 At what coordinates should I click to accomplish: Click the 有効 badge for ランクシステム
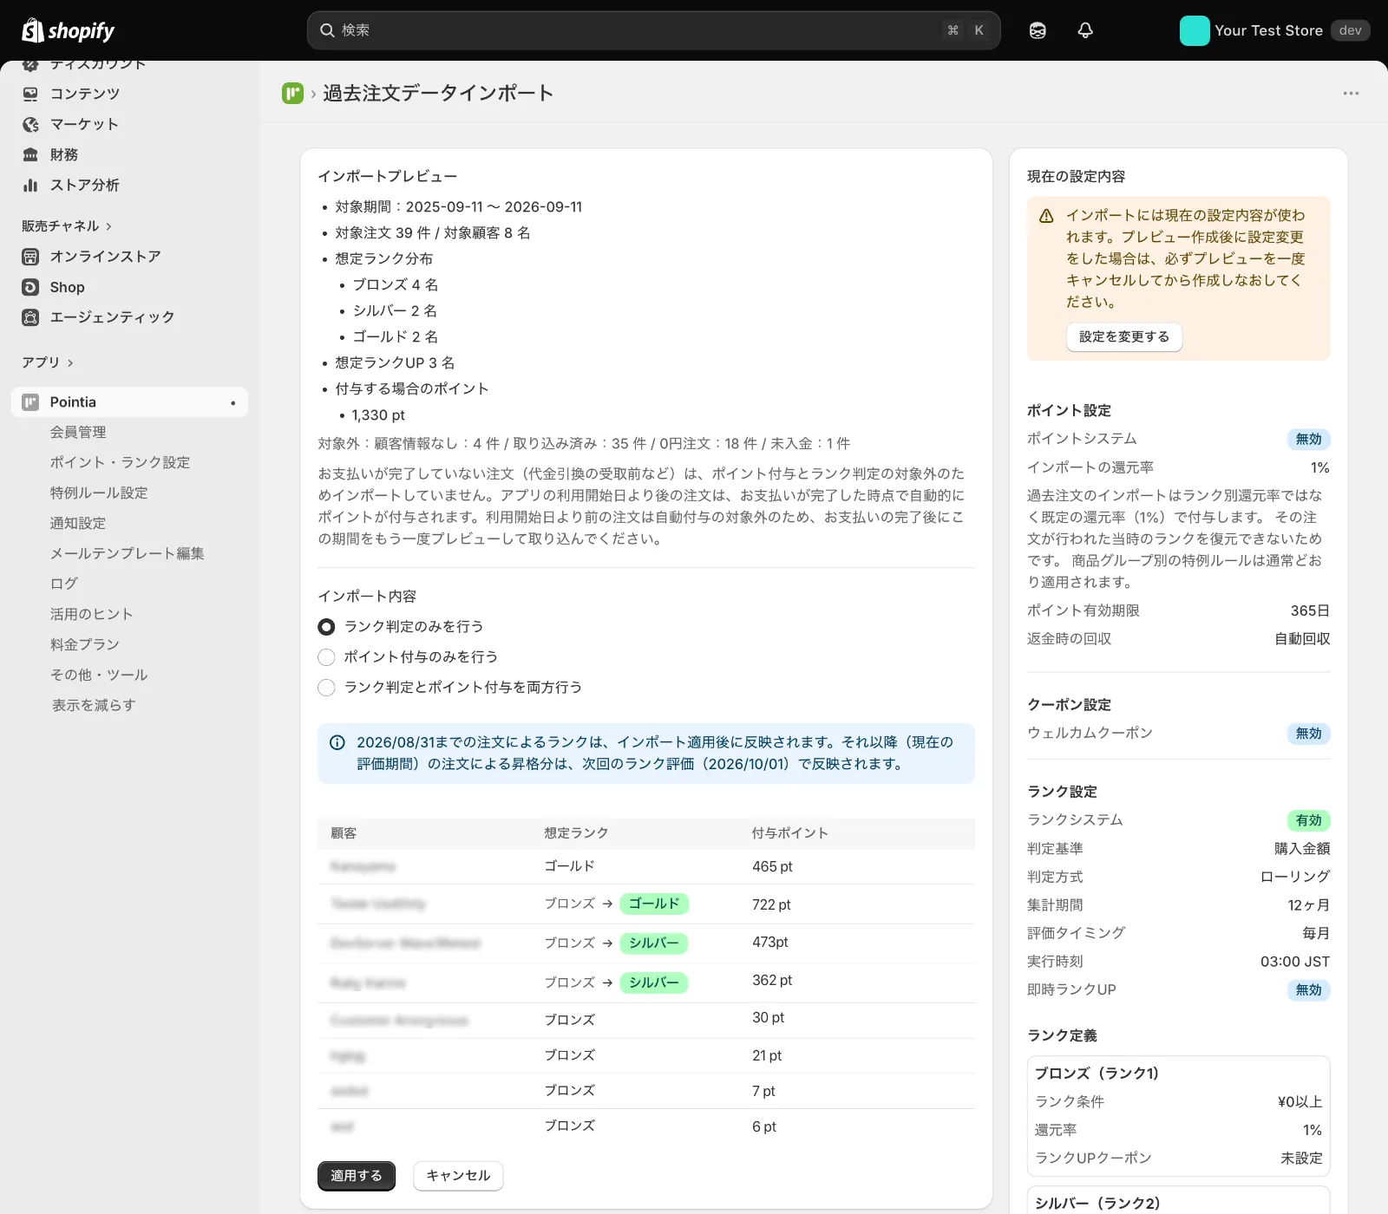(1308, 820)
